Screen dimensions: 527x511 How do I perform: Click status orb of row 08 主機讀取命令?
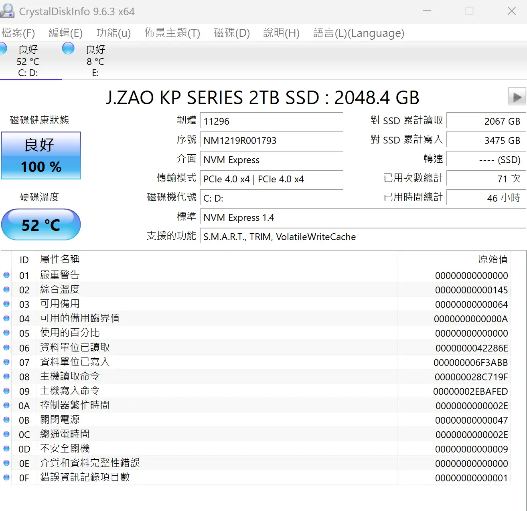(x=6, y=376)
